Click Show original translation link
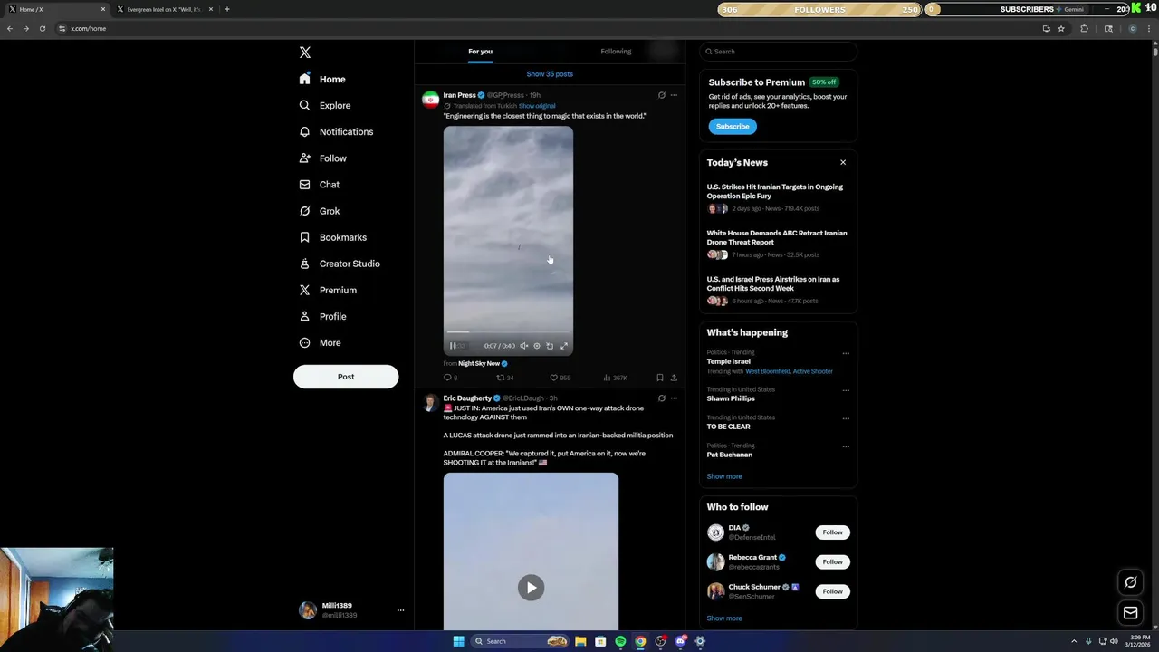 [x=537, y=106]
